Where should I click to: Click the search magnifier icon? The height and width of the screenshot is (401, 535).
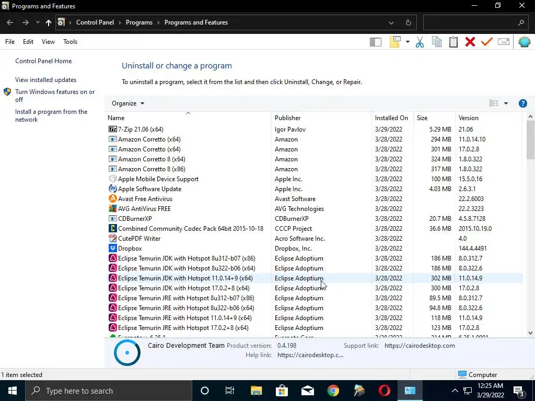pos(521,23)
